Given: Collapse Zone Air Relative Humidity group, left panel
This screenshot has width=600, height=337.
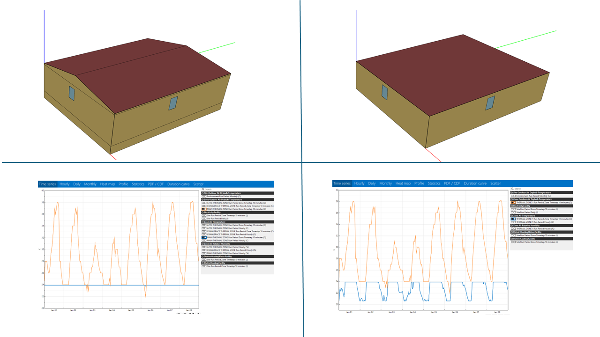Looking at the screenshot, I should (x=202, y=244).
